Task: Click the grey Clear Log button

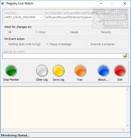Action: coord(42,70)
